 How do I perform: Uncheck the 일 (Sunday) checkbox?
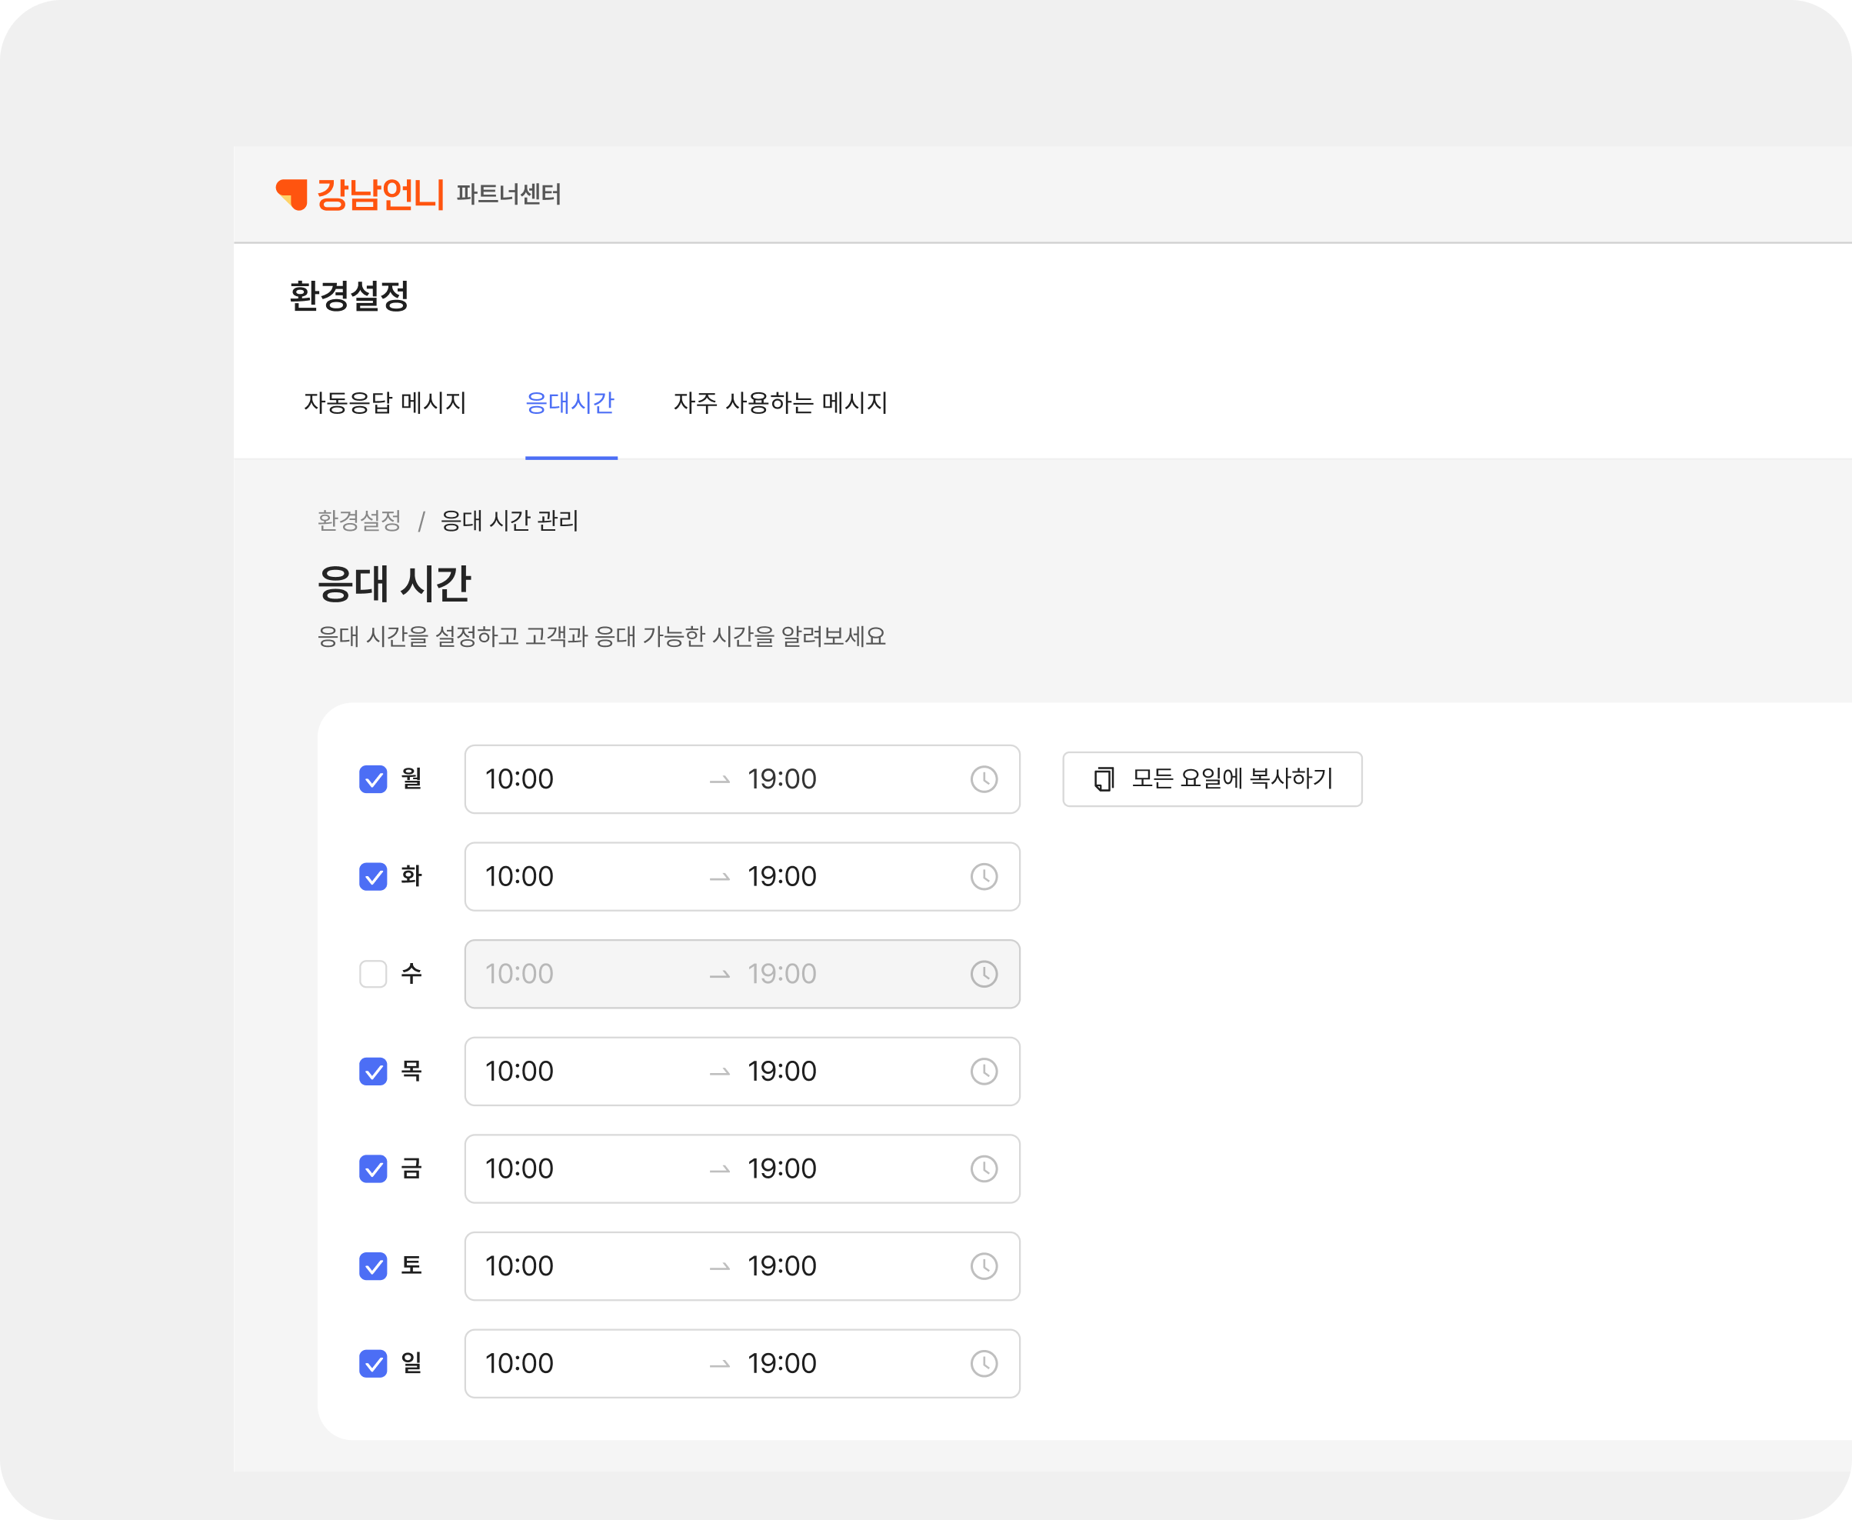point(373,1363)
